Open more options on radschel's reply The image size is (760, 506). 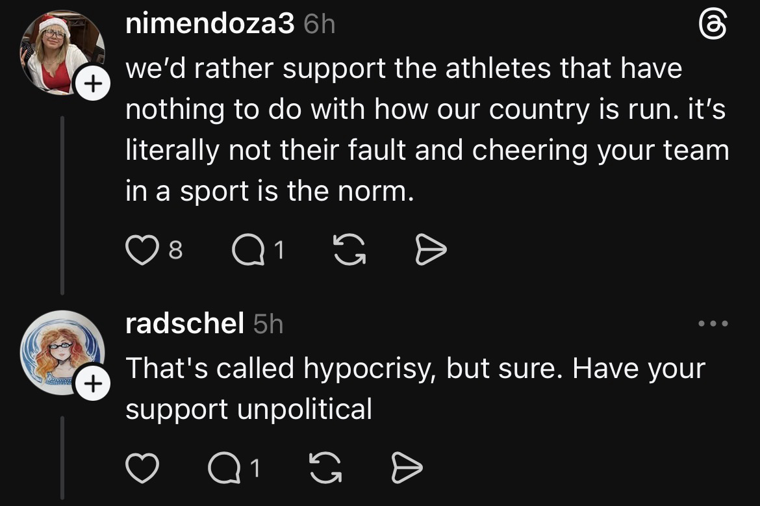(713, 323)
